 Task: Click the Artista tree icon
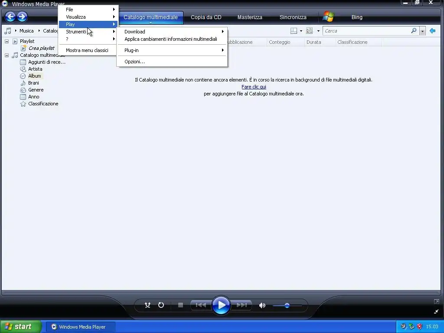pyautogui.click(x=23, y=69)
